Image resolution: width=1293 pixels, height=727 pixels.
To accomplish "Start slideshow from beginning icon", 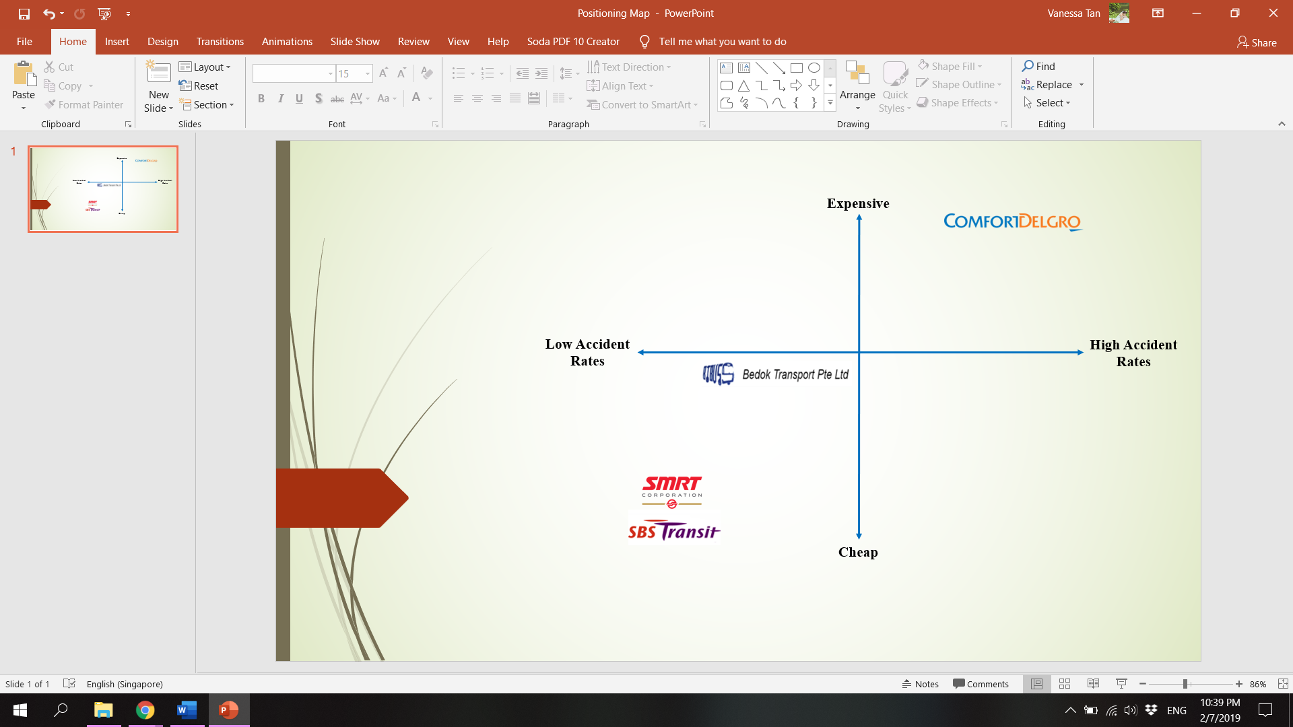I will pos(104,13).
